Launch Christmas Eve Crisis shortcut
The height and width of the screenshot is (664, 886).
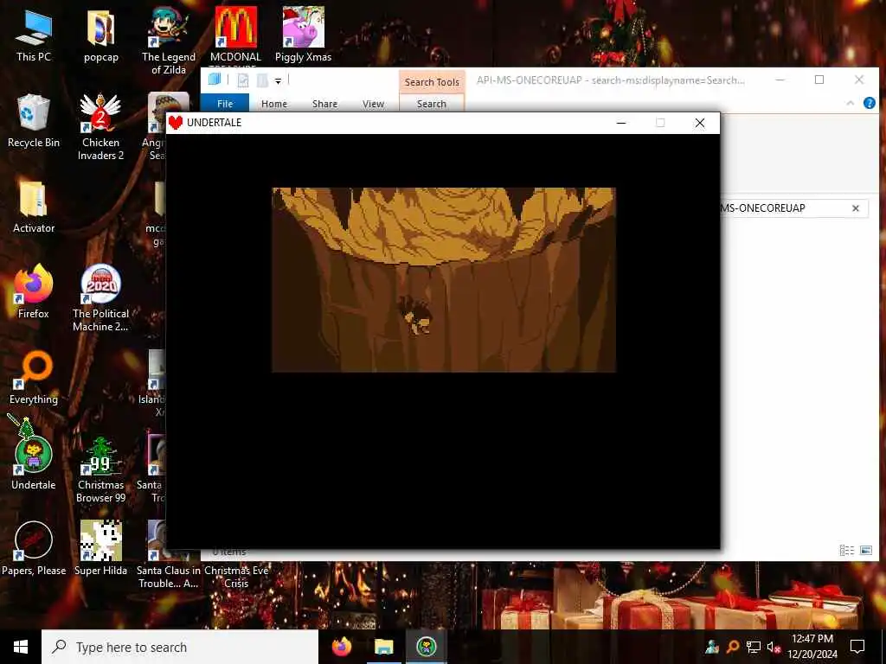coord(236,577)
